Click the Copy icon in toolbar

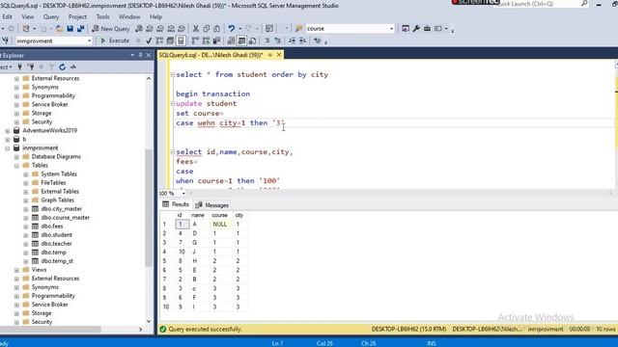click(206, 29)
